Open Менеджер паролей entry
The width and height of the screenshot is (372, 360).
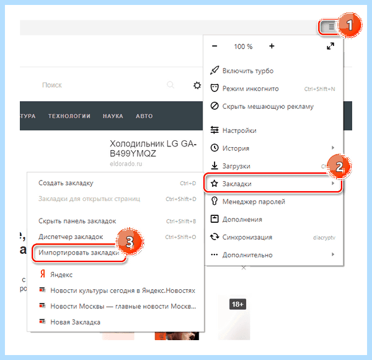click(x=273, y=201)
